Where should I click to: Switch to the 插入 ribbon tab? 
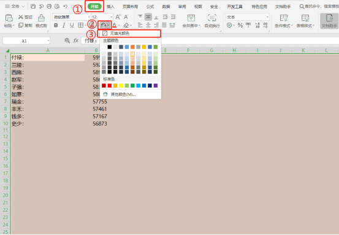pos(110,7)
